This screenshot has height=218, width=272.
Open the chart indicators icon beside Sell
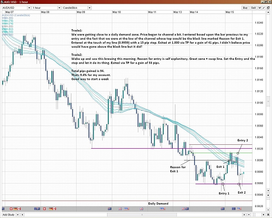pos(260,8)
